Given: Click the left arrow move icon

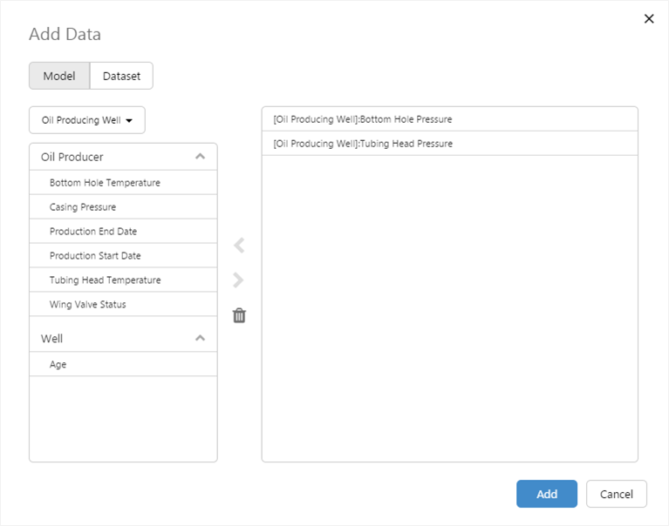Looking at the screenshot, I should coord(239,246).
